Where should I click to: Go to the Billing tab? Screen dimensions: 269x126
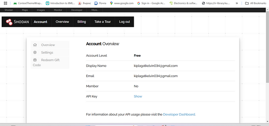82,22
